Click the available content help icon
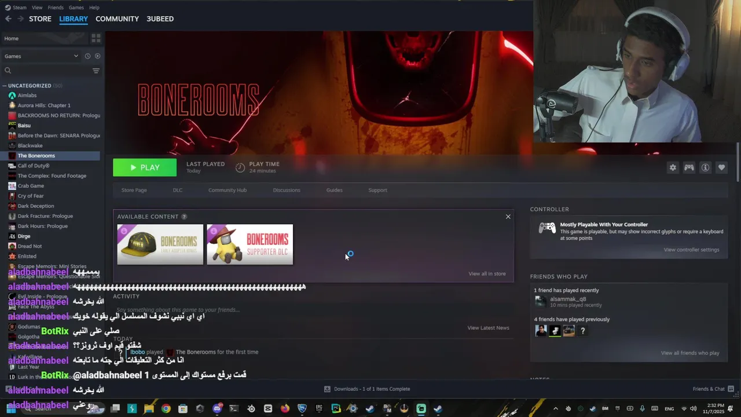Image resolution: width=741 pixels, height=417 pixels. tap(184, 217)
